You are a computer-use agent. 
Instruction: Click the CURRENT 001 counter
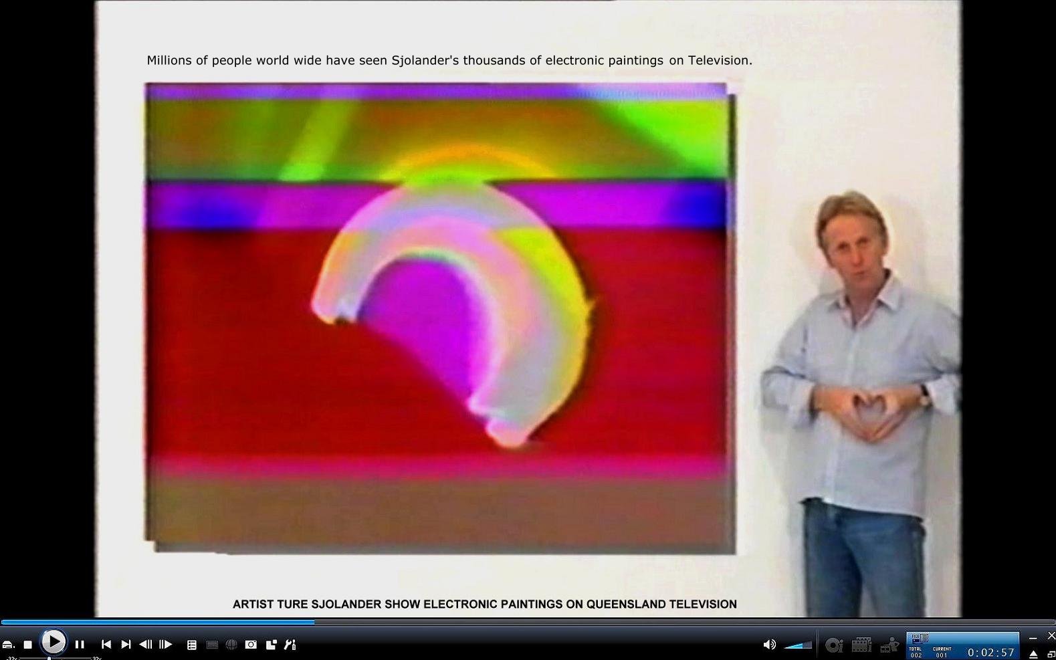(x=942, y=652)
